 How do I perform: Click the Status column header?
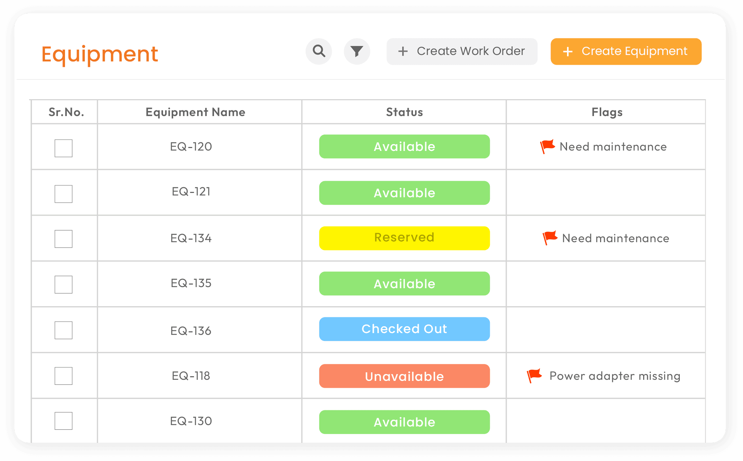click(404, 112)
